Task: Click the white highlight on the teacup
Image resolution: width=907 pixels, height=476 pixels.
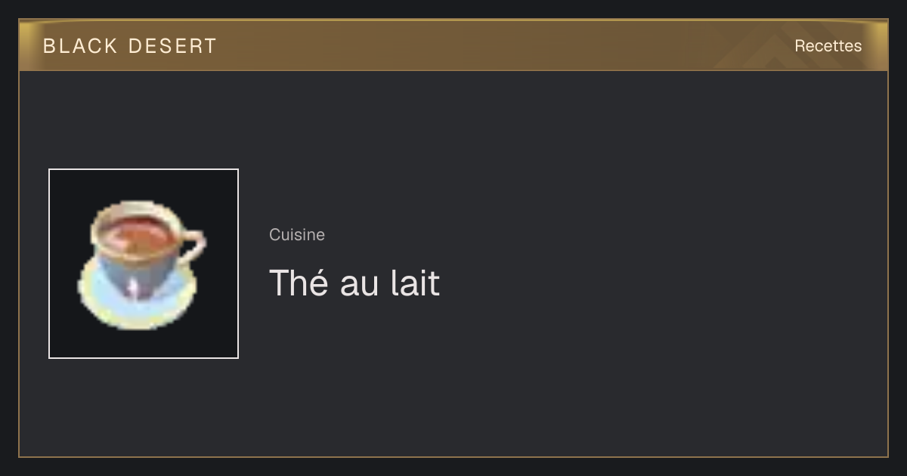Action: [x=132, y=288]
